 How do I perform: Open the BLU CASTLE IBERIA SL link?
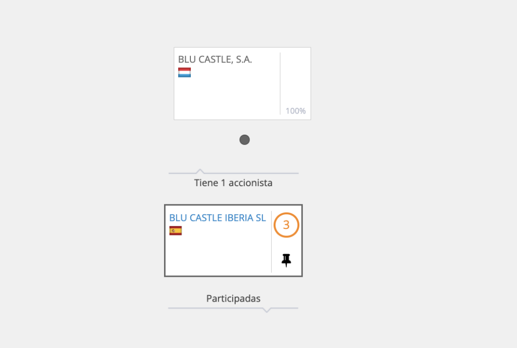217,218
